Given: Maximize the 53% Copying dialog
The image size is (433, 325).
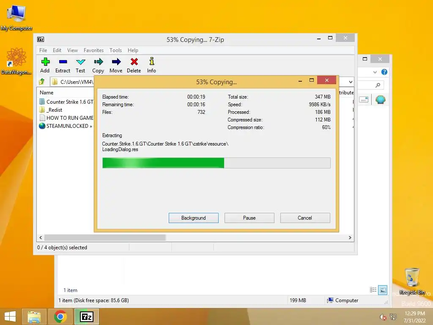Looking at the screenshot, I should 312,80.
